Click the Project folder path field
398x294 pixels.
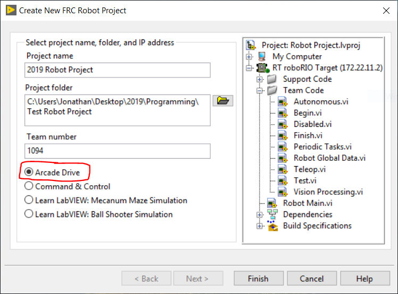(118, 110)
